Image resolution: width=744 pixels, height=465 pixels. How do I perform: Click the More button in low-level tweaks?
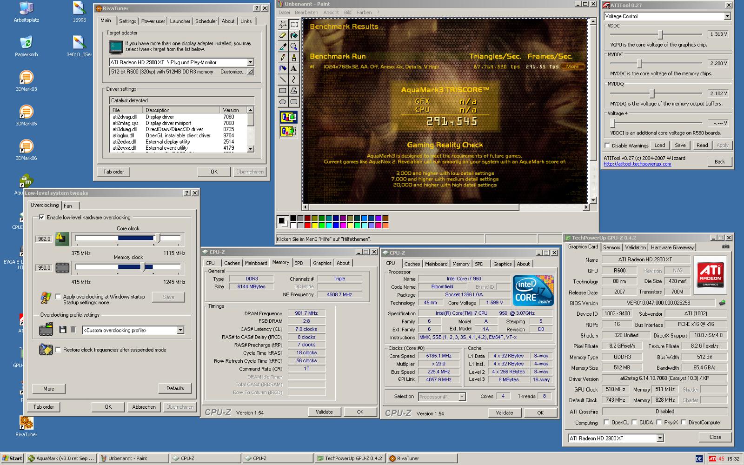pyautogui.click(x=49, y=389)
